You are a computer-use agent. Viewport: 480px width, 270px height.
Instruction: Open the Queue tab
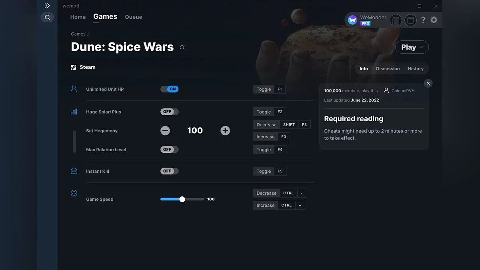(133, 17)
